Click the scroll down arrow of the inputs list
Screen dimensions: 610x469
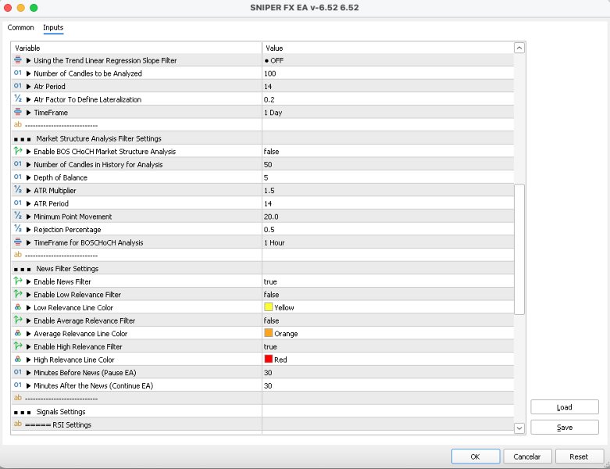[x=519, y=428]
